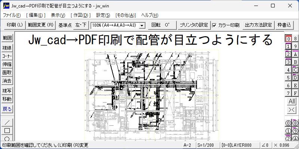Open print scale 100% dropdown

(x=142, y=25)
